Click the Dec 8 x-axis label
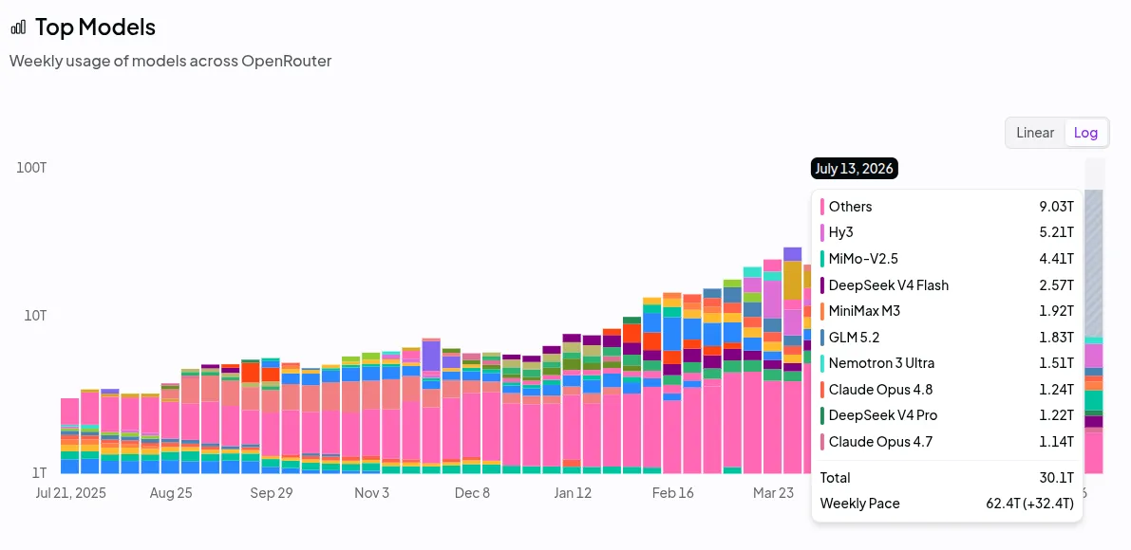The image size is (1131, 550). [473, 493]
